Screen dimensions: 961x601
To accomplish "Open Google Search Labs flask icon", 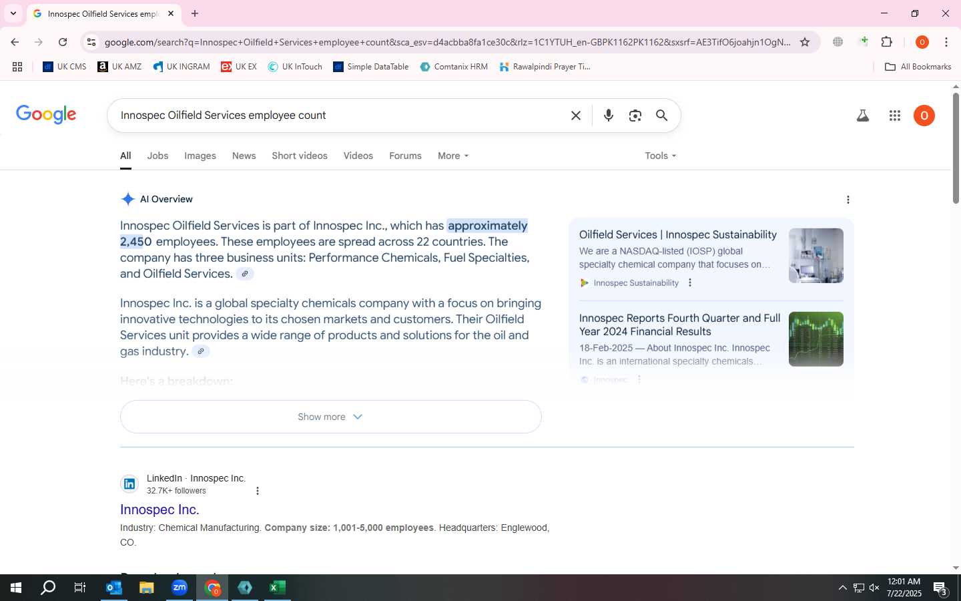I will [x=863, y=116].
